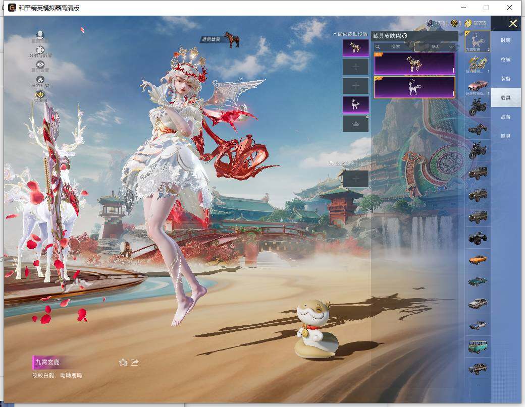Select the 道具 tab
525x407 pixels.
[x=505, y=136]
